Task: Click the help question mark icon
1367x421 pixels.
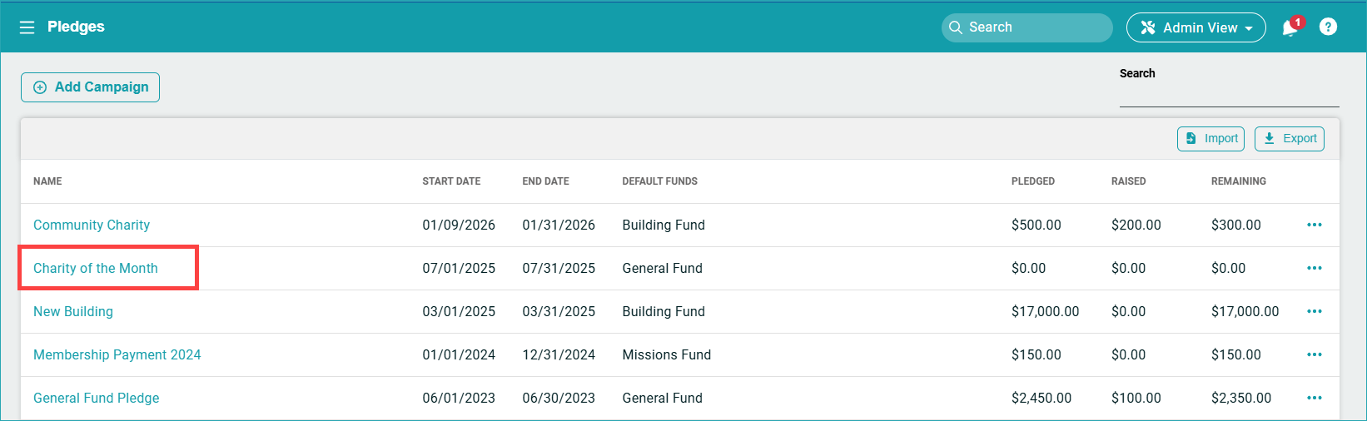Action: coord(1329,27)
